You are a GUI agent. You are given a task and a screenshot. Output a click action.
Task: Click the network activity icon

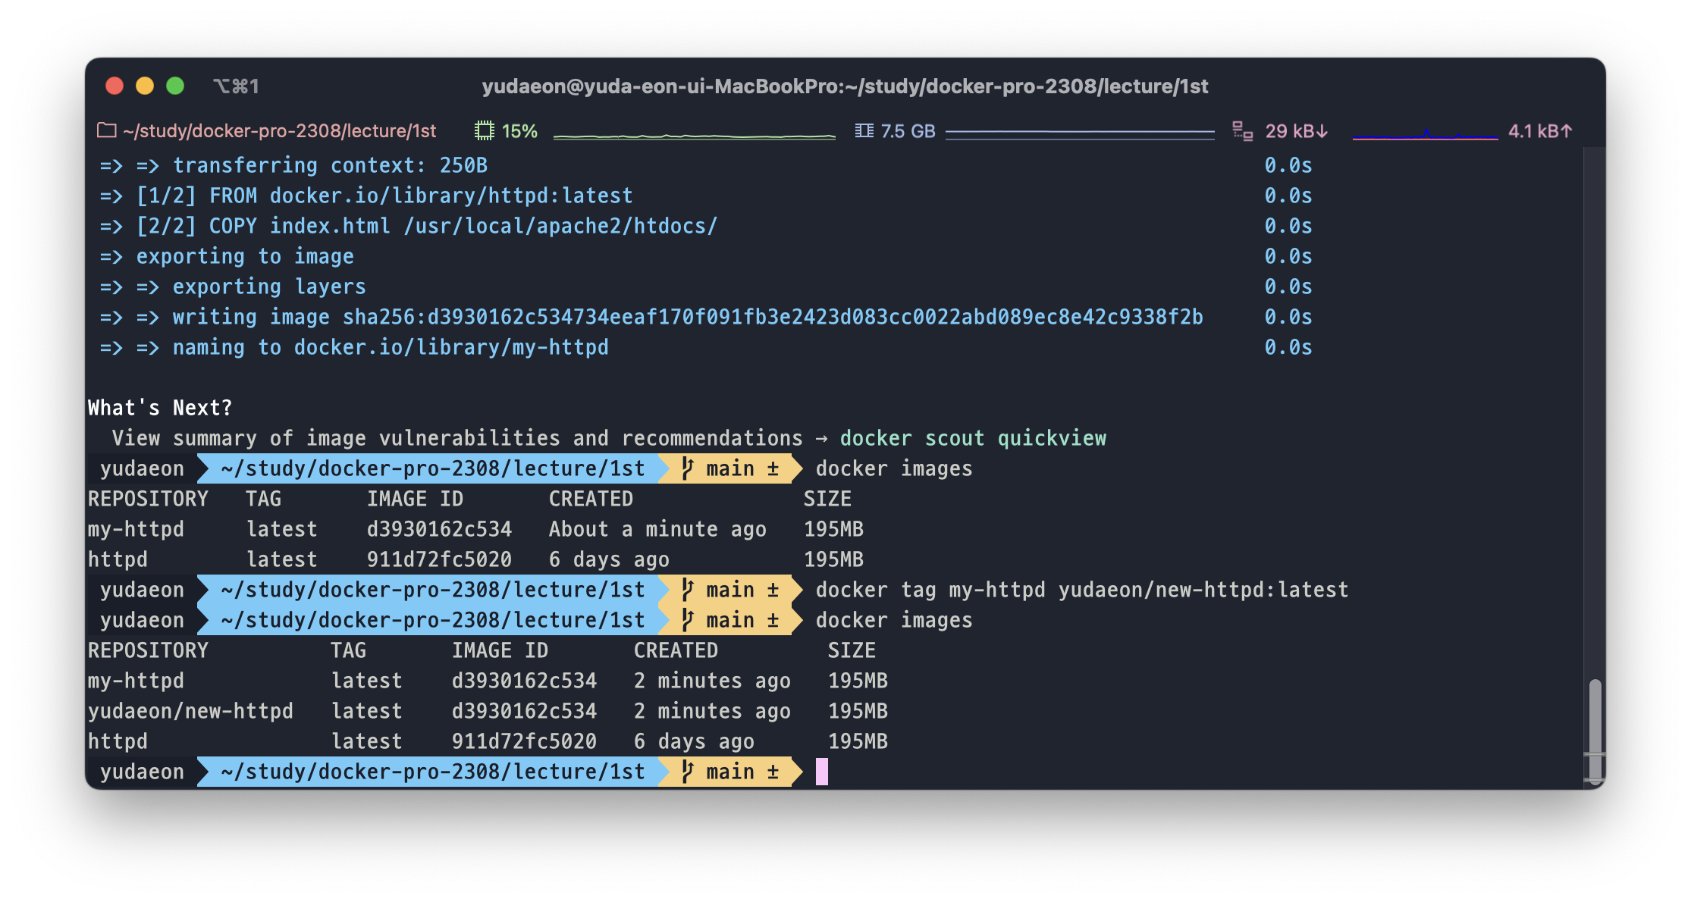(1242, 131)
